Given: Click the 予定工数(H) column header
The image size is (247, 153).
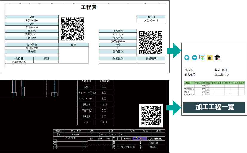Looking at the screenshot, I should tap(200, 83).
